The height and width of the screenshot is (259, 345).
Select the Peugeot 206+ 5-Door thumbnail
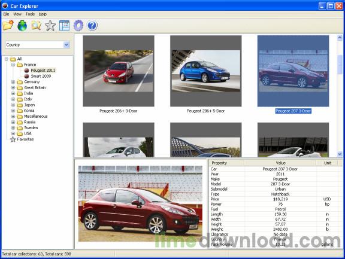coord(205,71)
